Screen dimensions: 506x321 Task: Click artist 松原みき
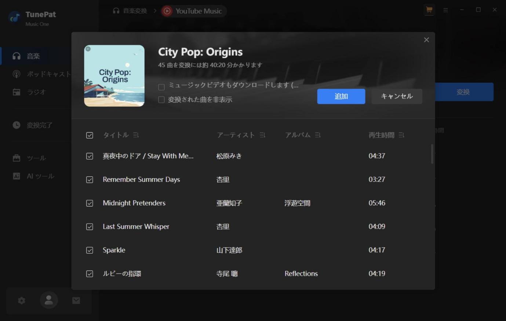[x=229, y=156]
